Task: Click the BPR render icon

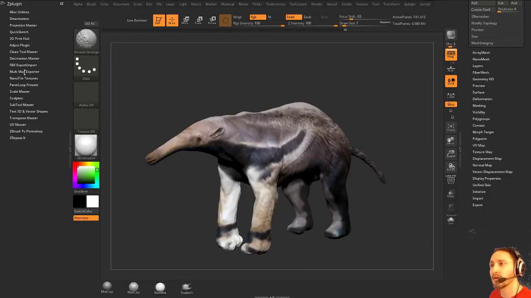Action: (451, 36)
